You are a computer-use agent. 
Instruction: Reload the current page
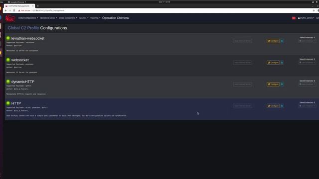tap(14, 10)
